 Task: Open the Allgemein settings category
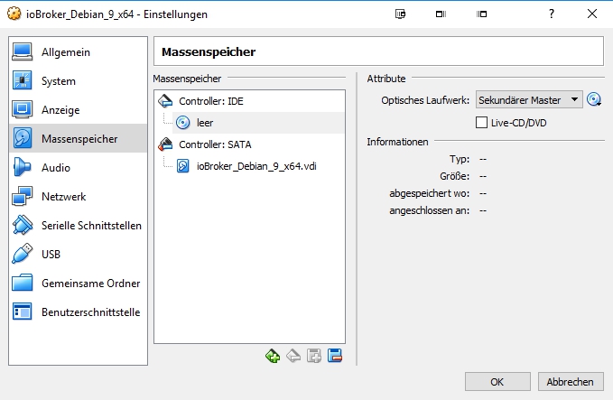pyautogui.click(x=78, y=52)
